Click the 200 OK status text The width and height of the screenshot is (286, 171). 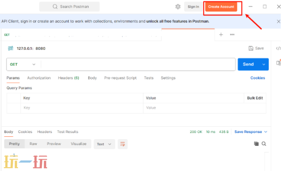196,132
